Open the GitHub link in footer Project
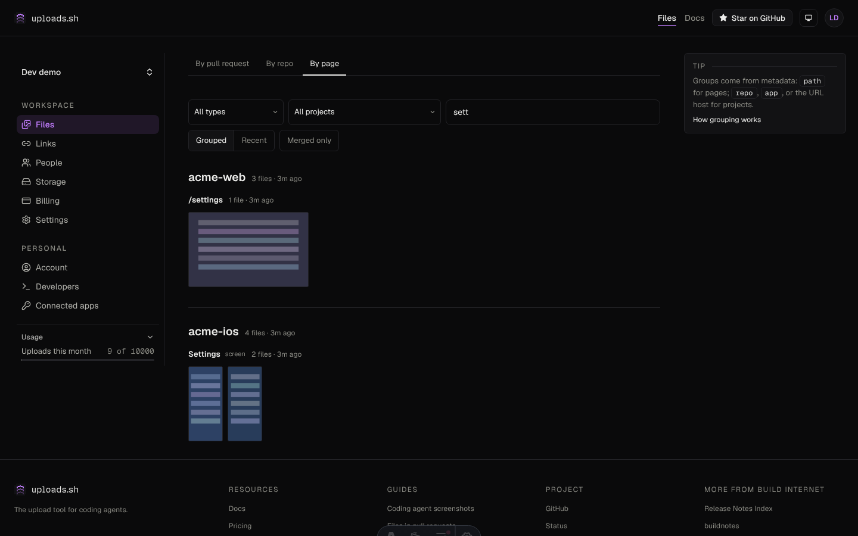 pos(557,509)
